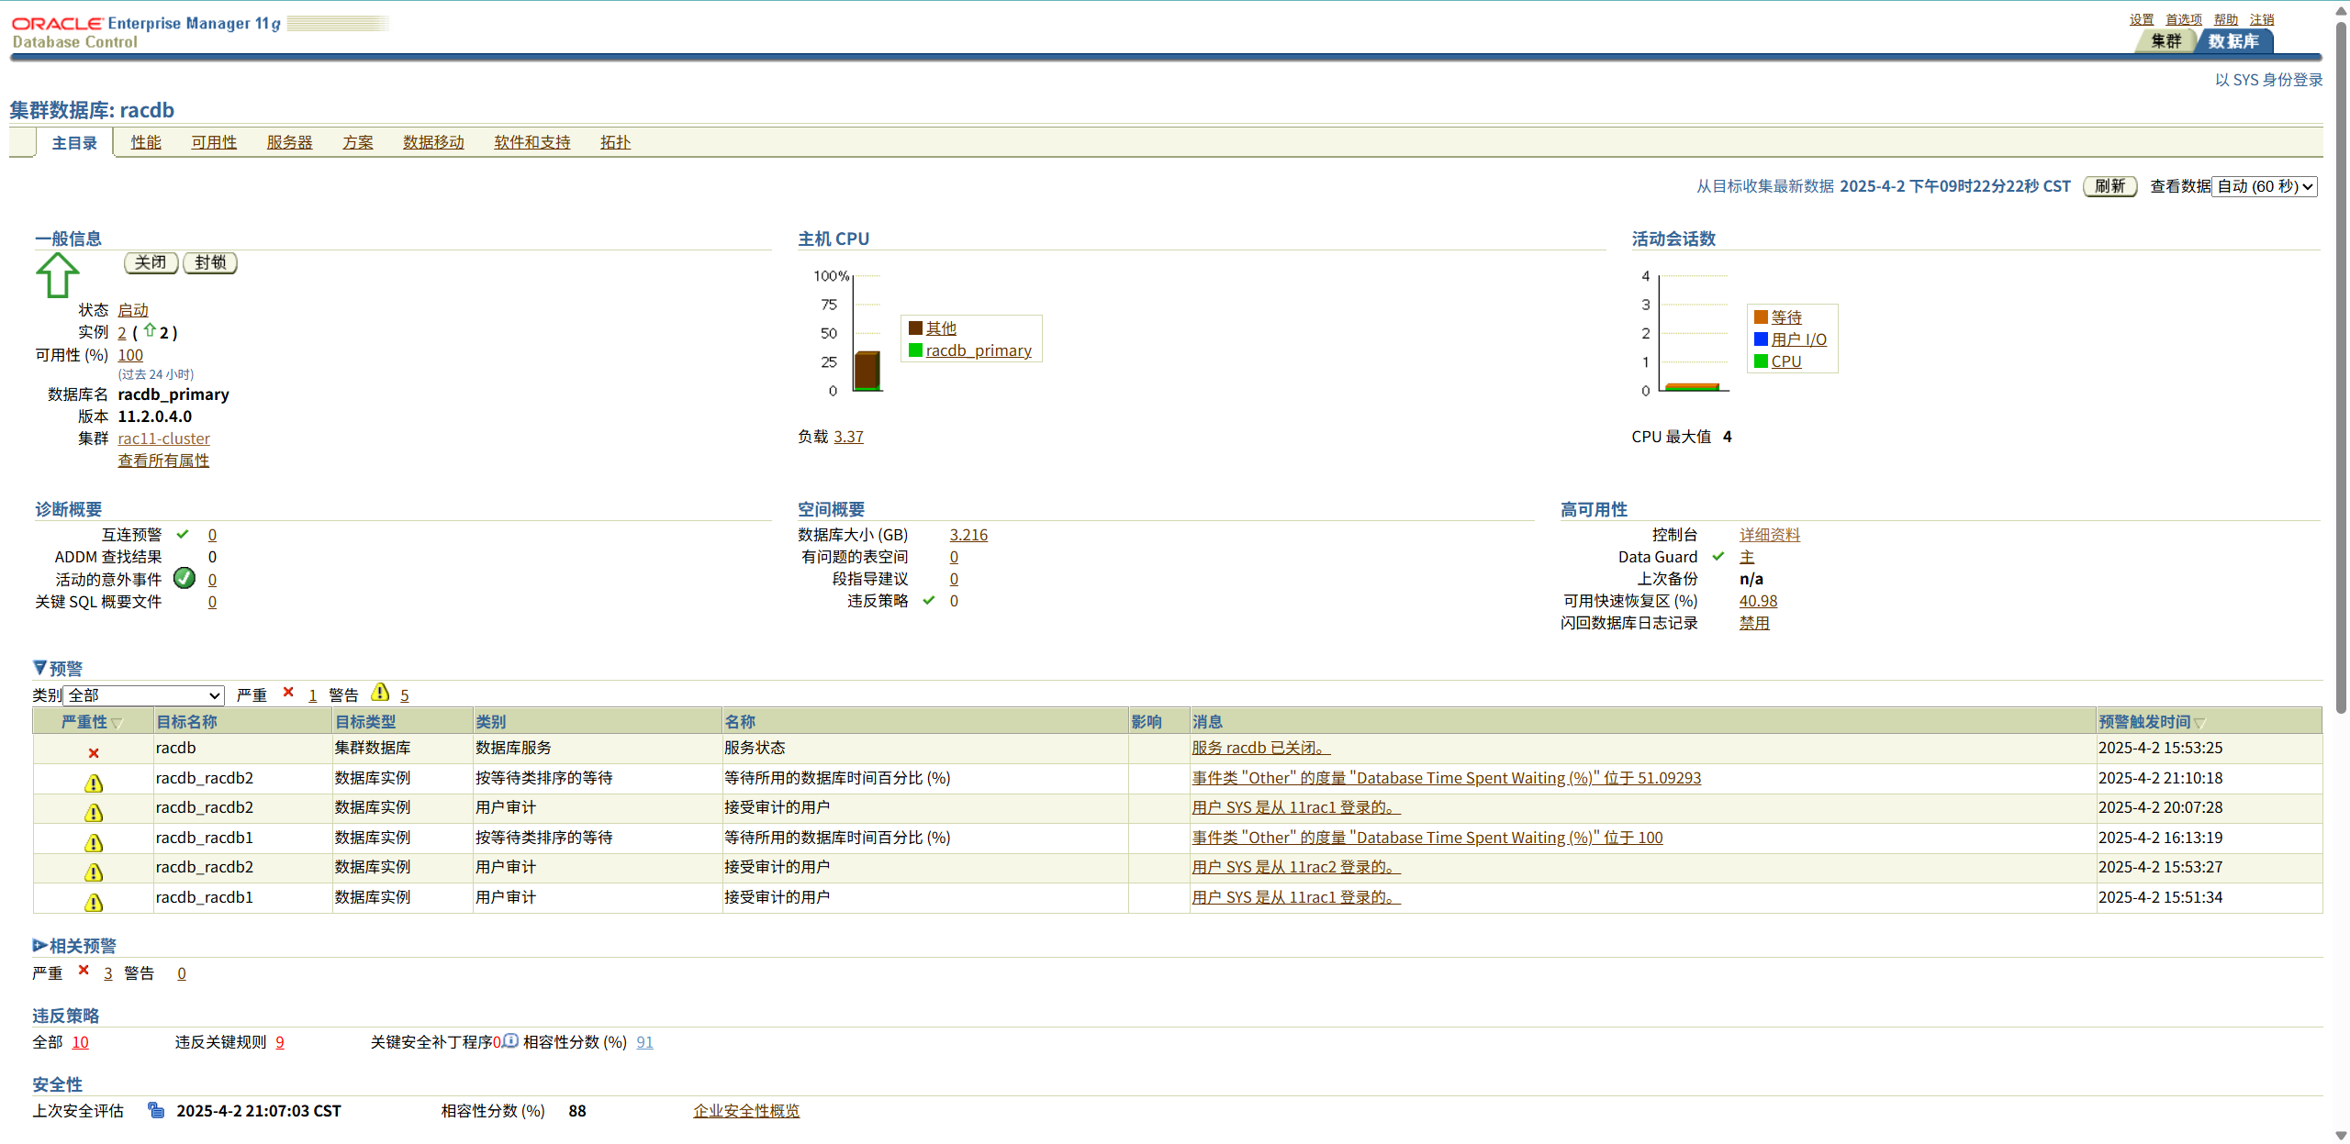Click the blue 用户 I/O legend swatch
Viewport: 2350px width, 1144px height.
1761,339
